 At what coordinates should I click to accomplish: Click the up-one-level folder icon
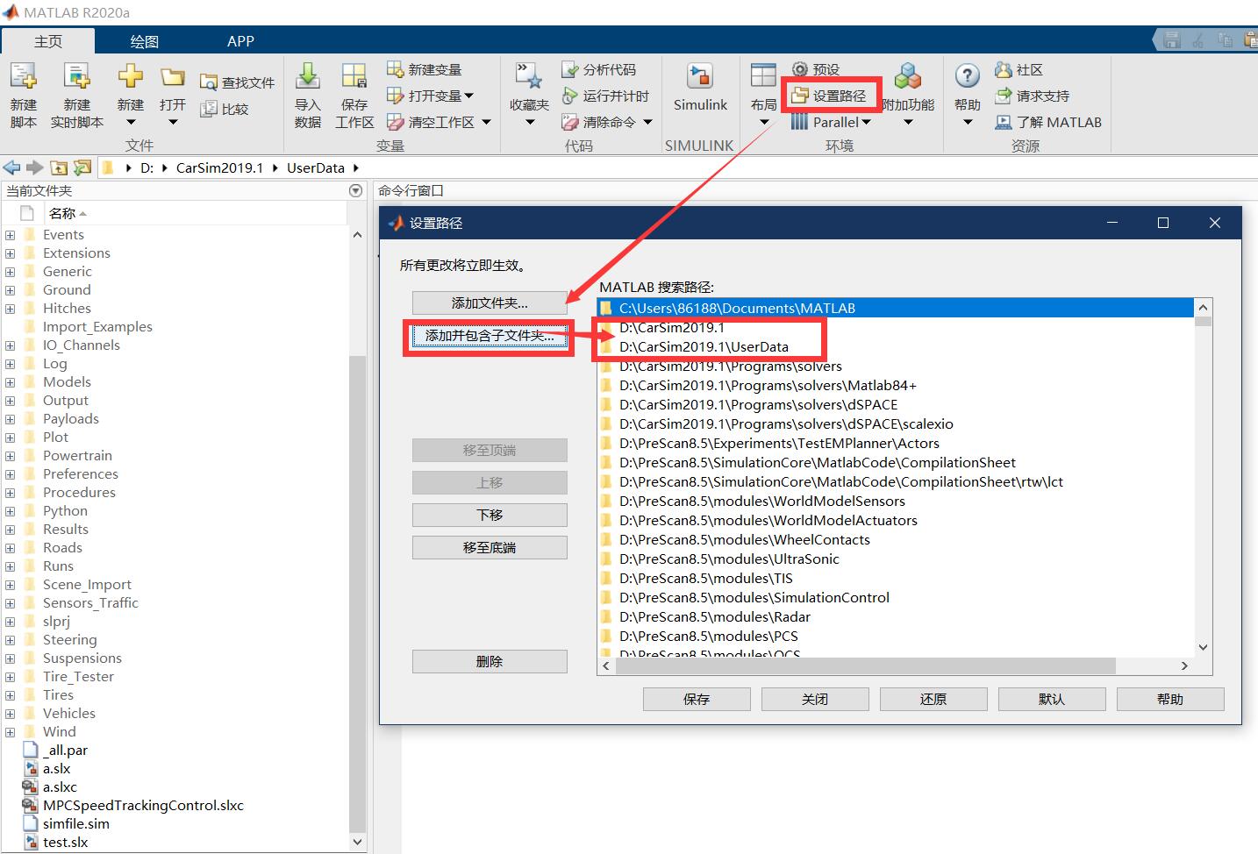(x=59, y=167)
